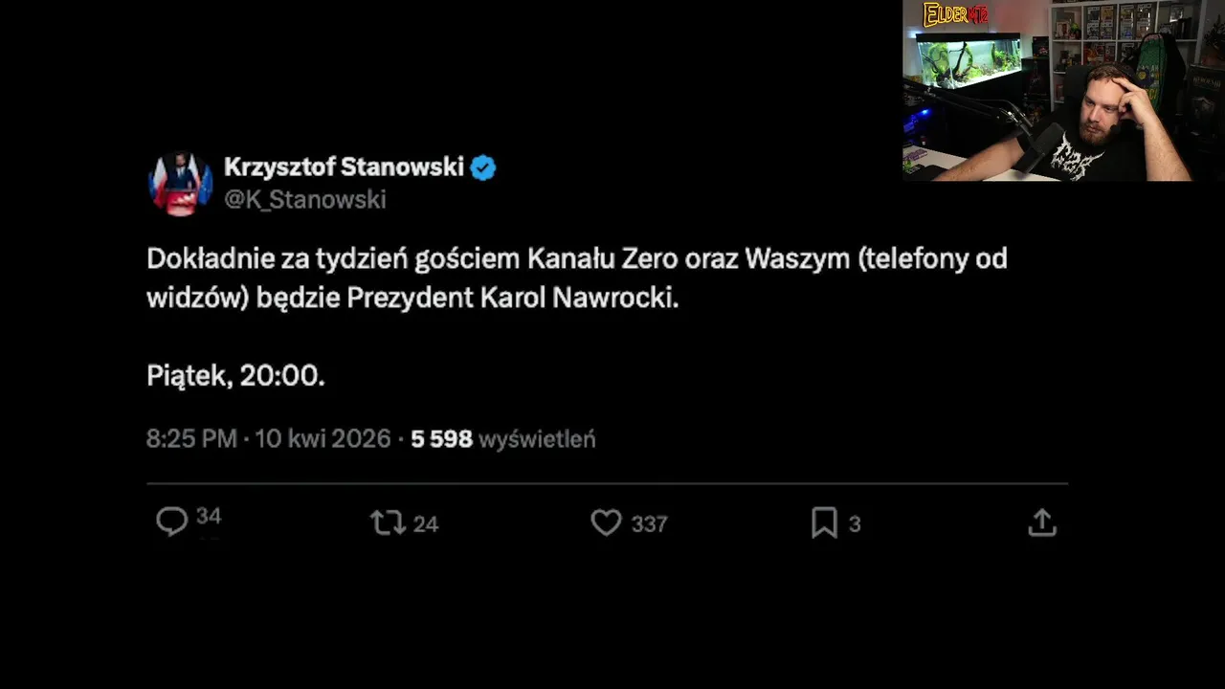Open the @K_Stanowski handle link
Screen dimensions: 1225x689
tap(304, 199)
